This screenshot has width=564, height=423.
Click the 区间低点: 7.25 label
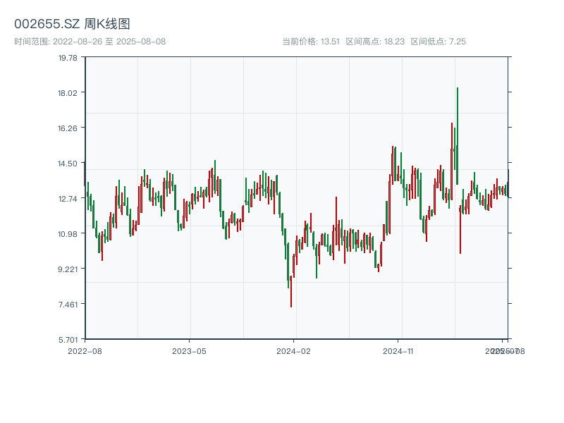pyautogui.click(x=438, y=42)
